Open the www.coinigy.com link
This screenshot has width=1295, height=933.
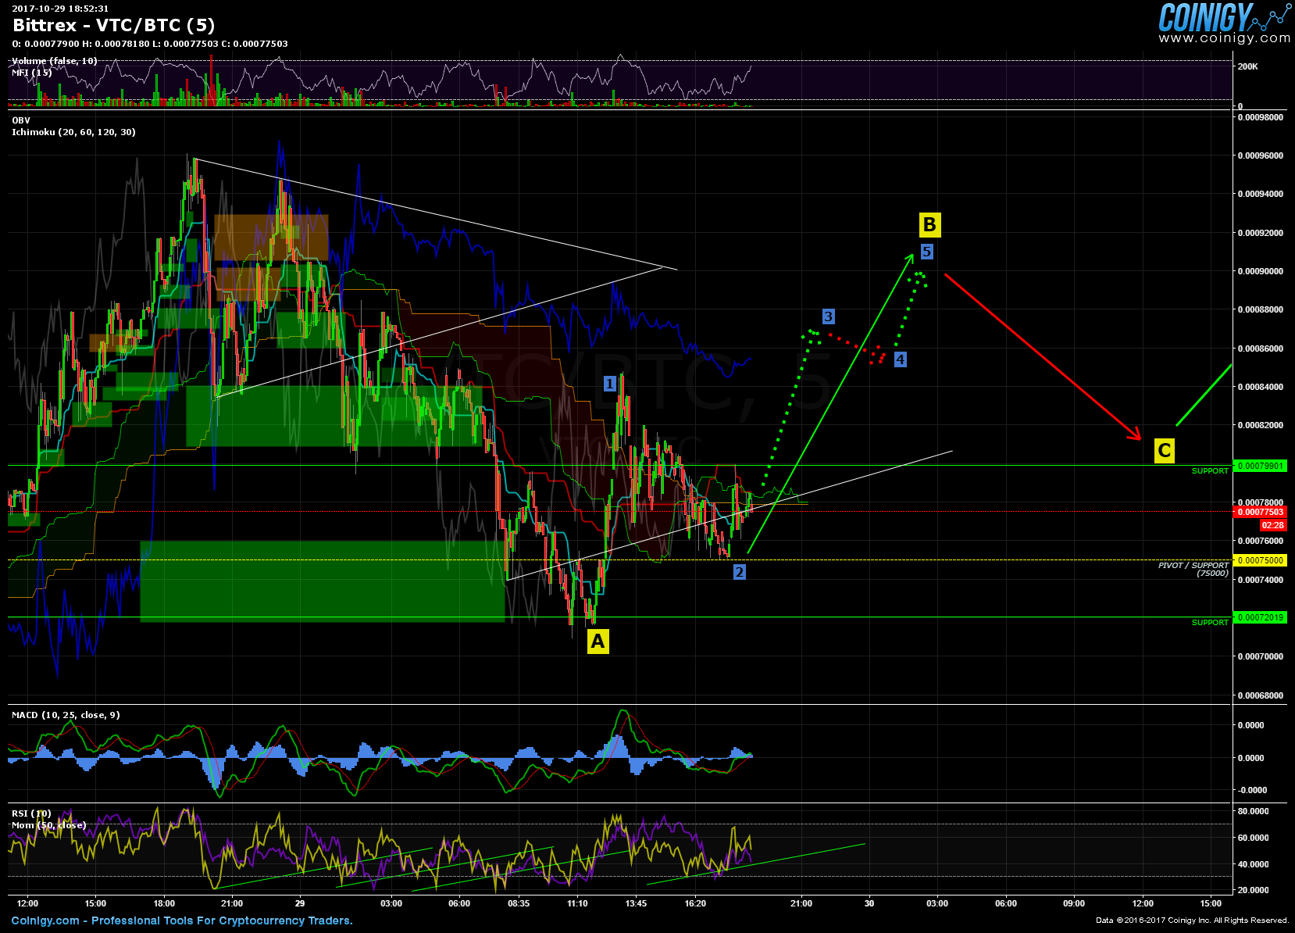(1224, 38)
